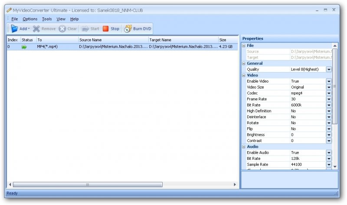Open the Contrast dropdown arrow
347x205 pixels.
(x=329, y=141)
